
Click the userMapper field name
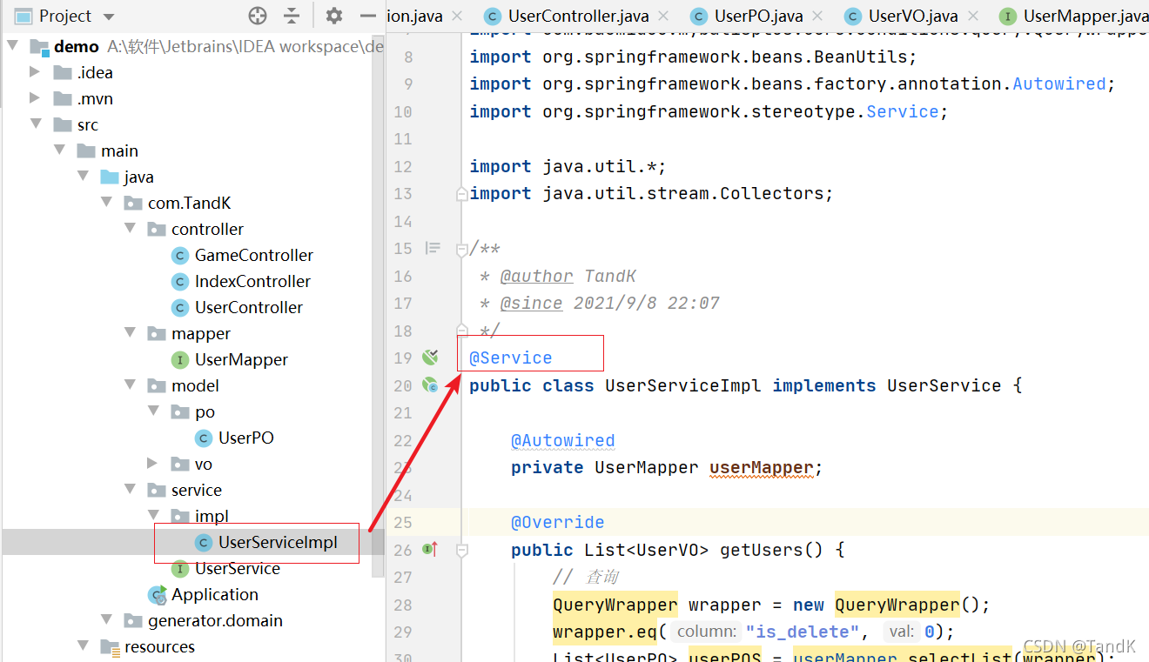pyautogui.click(x=762, y=468)
